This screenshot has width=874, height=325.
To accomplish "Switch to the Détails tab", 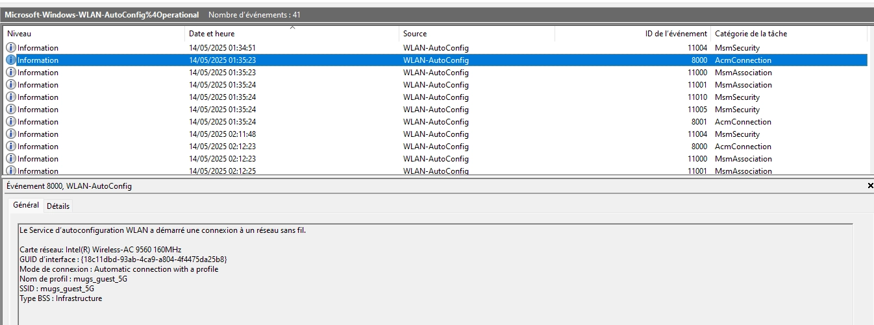I will pos(58,206).
